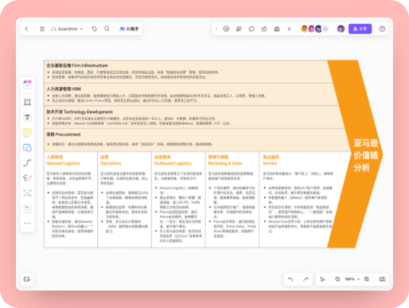Image resolution: width=409 pixels, height=308 pixels.
Task: Start presentation with the play icon
Action: pyautogui.click(x=226, y=29)
